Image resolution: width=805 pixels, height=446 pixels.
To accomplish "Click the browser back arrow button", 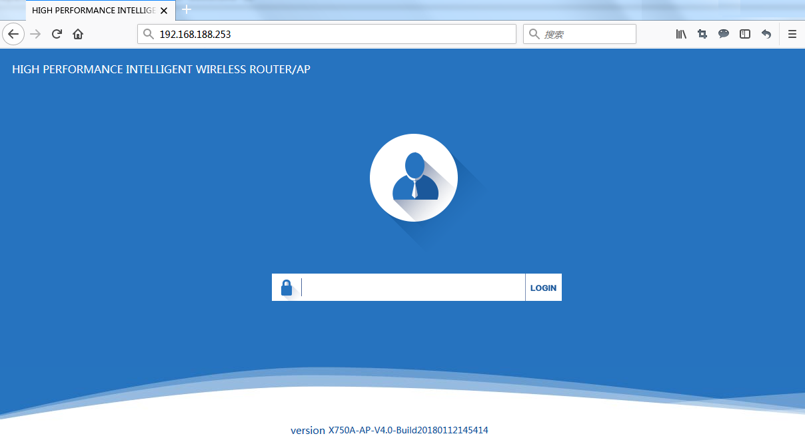I will (x=13, y=34).
